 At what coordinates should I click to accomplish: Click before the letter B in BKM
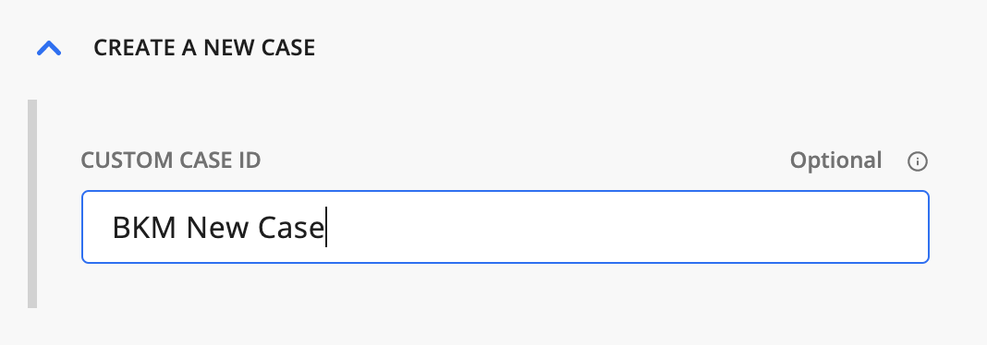[113, 227]
